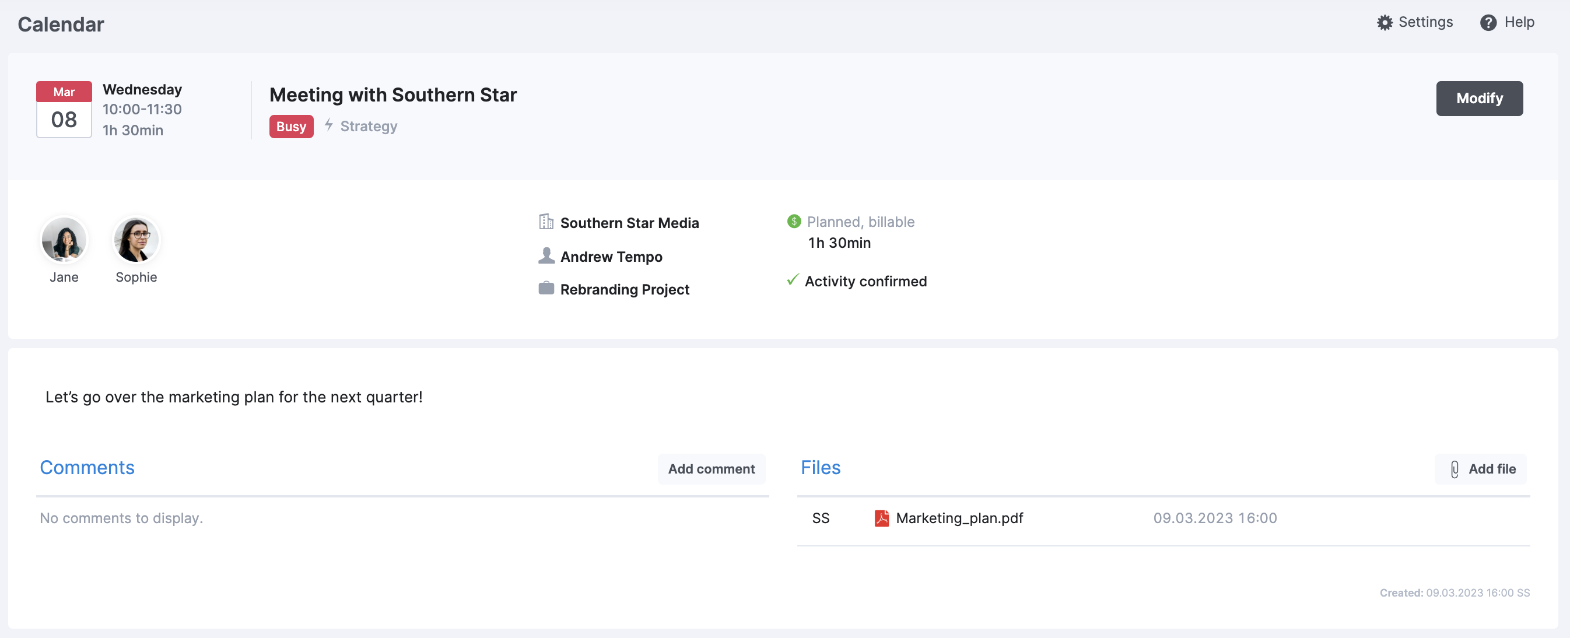Screen dimensions: 1570x638
Task: Toggle the Mar 08 date selector
Action: [64, 109]
